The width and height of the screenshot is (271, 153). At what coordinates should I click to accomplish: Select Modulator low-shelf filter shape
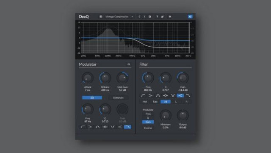tap(90, 127)
